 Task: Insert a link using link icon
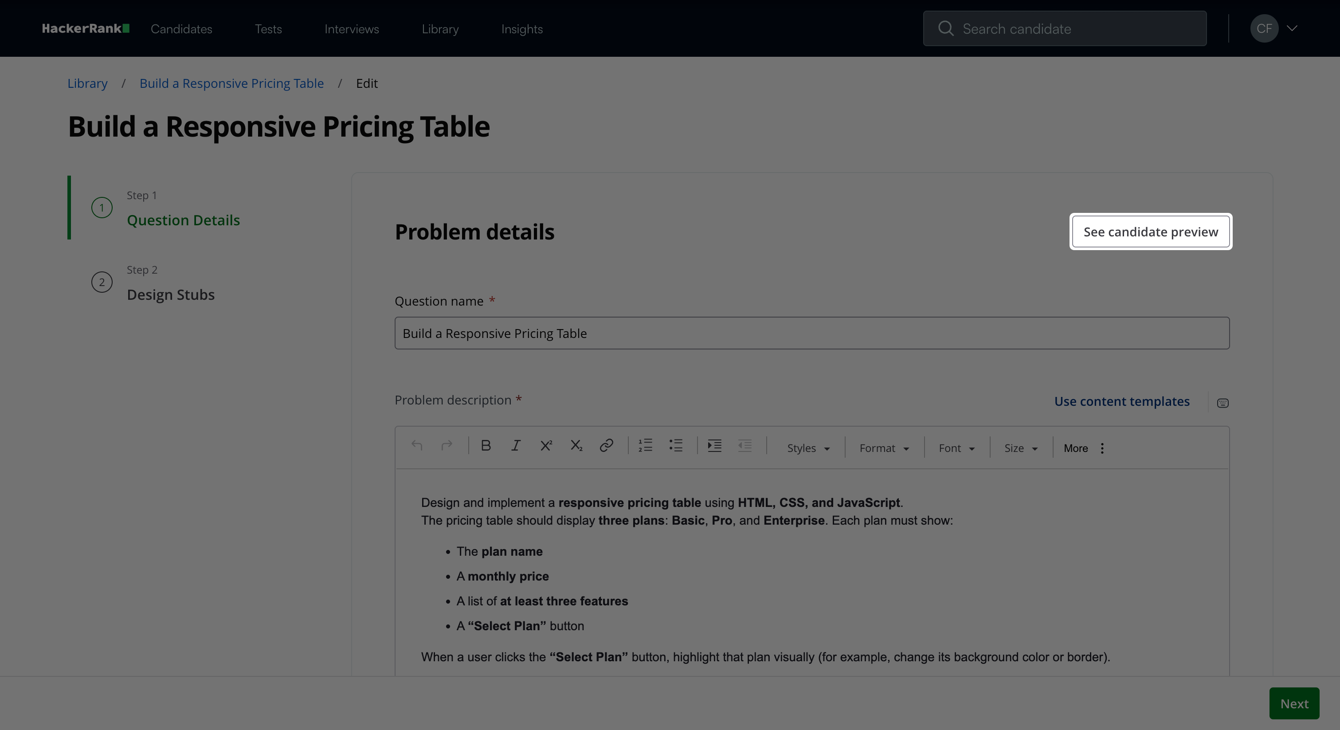pos(606,446)
